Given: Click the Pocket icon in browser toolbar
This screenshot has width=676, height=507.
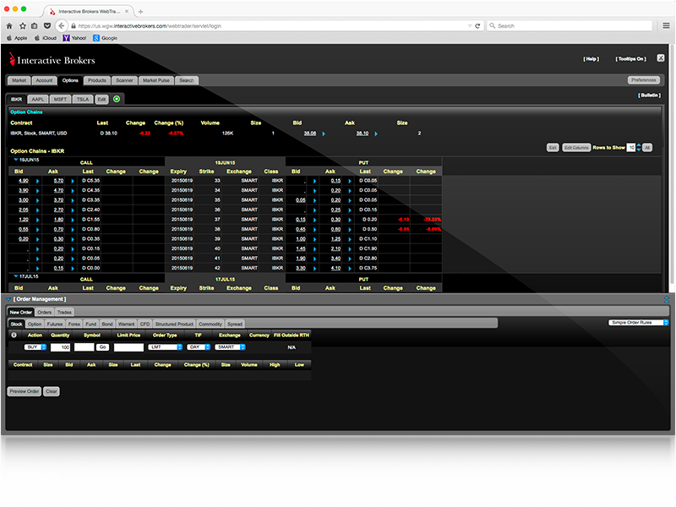Looking at the screenshot, I should 47,26.
